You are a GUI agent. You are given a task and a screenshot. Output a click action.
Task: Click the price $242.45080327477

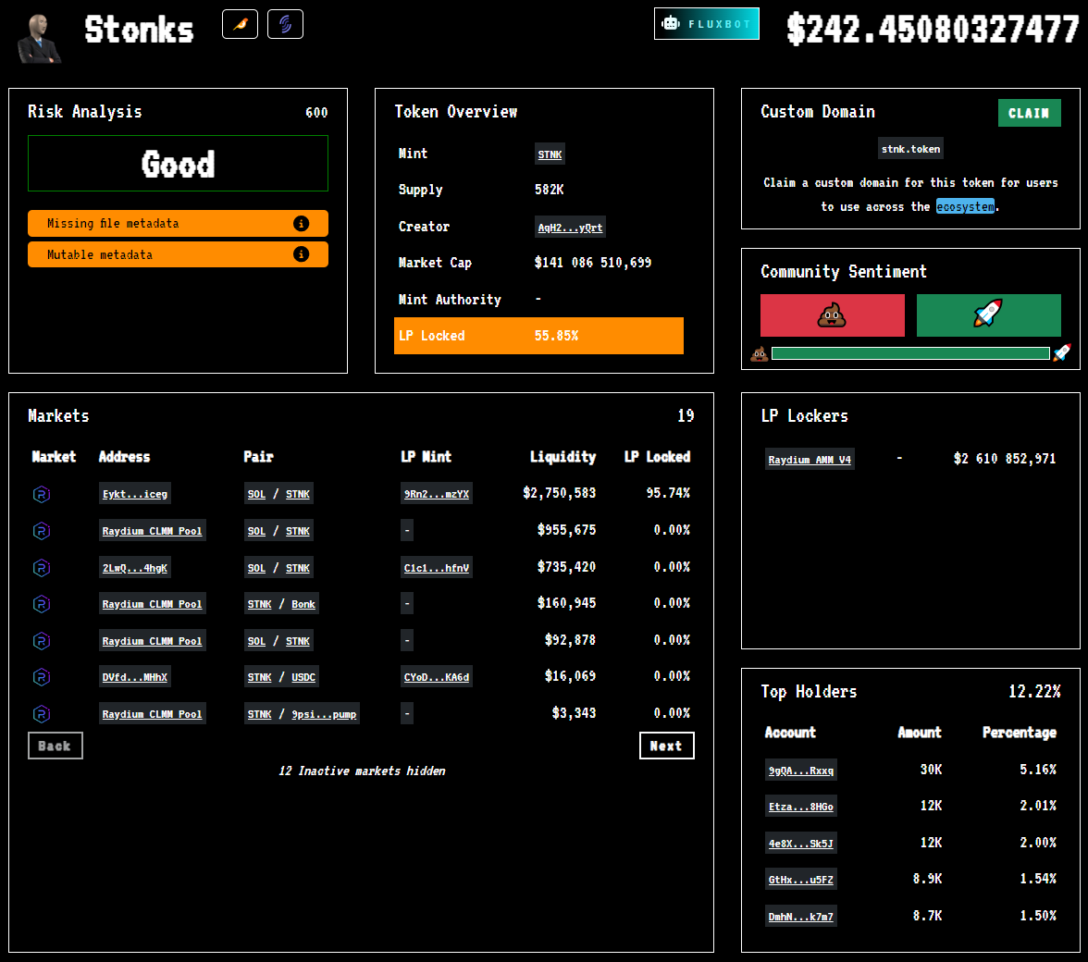[x=933, y=29]
